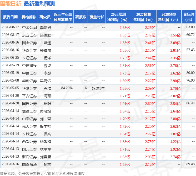Select the 超过1年 coverage cell
196x176 pixels.
coord(98,88)
